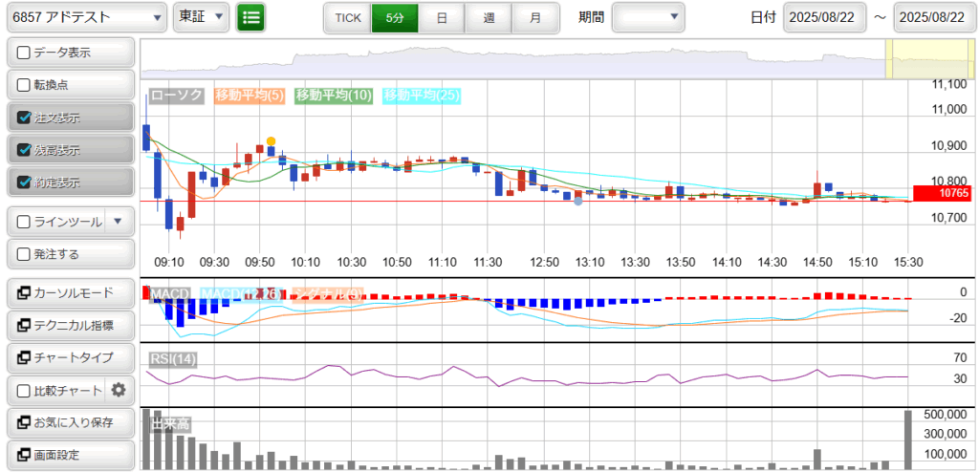
Task: Open the 6857 アドテスト stock selector dropdown
Action: pyautogui.click(x=87, y=17)
